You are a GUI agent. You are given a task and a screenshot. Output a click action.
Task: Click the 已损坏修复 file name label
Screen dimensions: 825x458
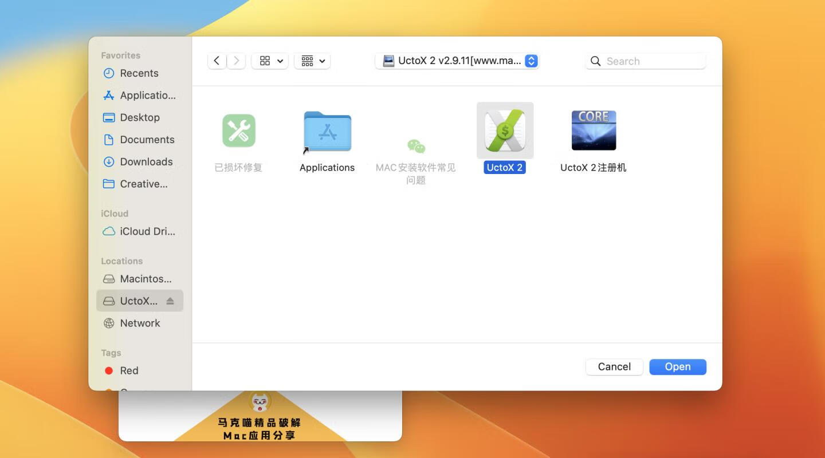pos(238,168)
